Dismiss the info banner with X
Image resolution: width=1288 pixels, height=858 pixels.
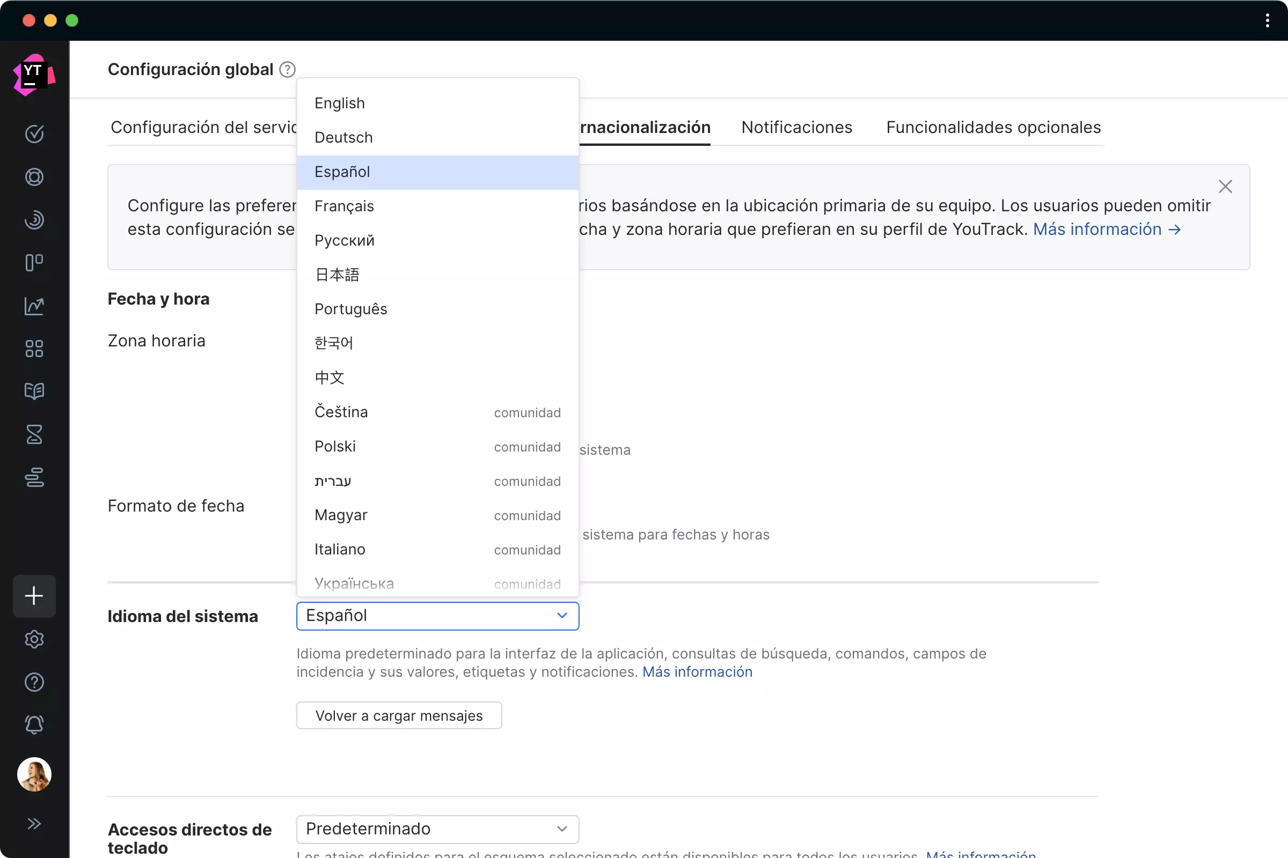1225,187
